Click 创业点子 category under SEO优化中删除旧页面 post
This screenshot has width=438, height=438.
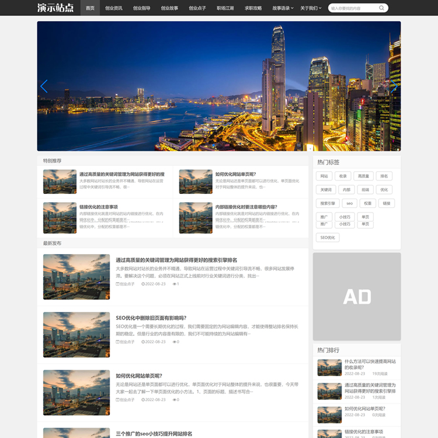tap(125, 342)
